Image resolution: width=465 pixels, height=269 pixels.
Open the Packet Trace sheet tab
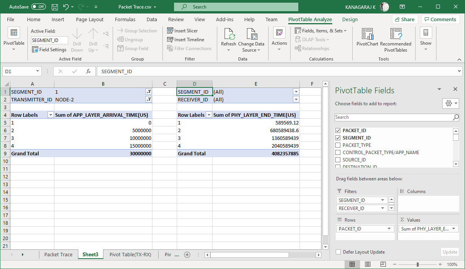click(58, 255)
